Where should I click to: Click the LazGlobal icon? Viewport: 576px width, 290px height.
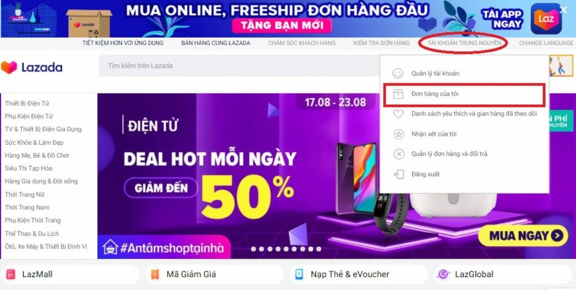[x=443, y=274]
